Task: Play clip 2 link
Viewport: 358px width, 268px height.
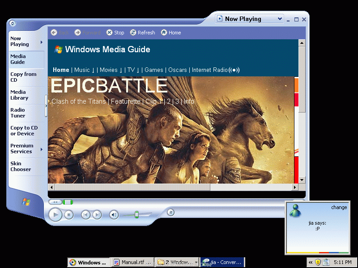Action: click(x=169, y=101)
